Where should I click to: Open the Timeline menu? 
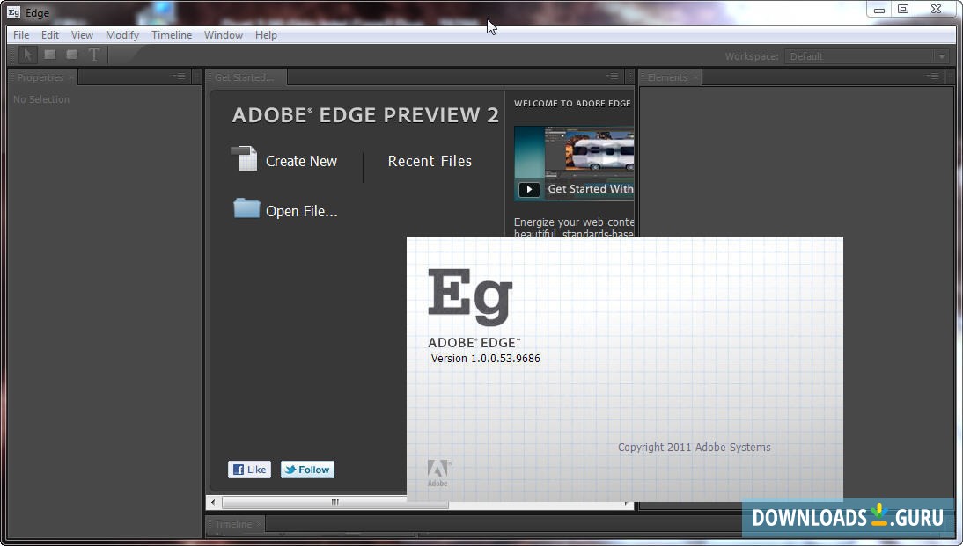pyautogui.click(x=172, y=34)
